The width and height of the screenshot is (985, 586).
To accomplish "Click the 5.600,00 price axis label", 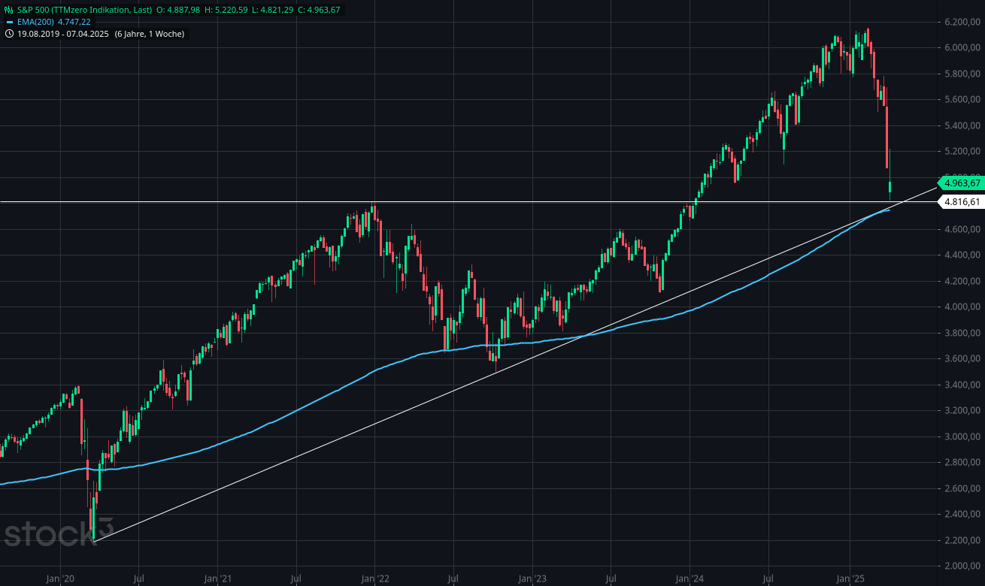I will (963, 99).
